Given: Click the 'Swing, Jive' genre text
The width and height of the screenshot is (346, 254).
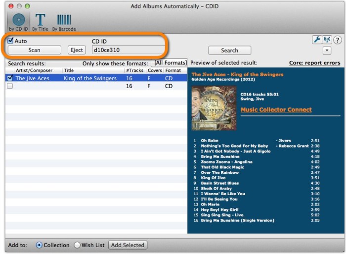Looking at the screenshot, I should [252, 99].
